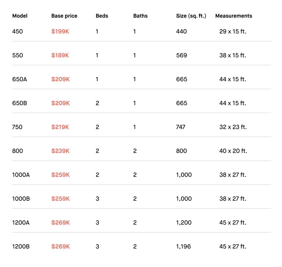Select the $209K price of model 650A
The width and height of the screenshot is (282, 267).
click(x=61, y=79)
